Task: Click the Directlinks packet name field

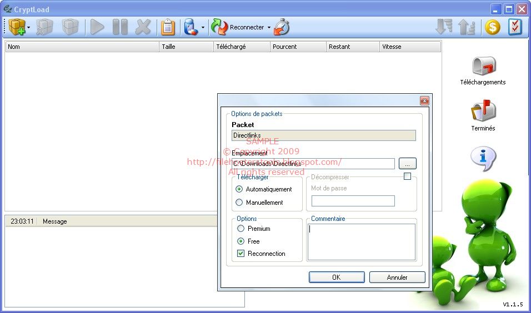Action: click(x=324, y=135)
